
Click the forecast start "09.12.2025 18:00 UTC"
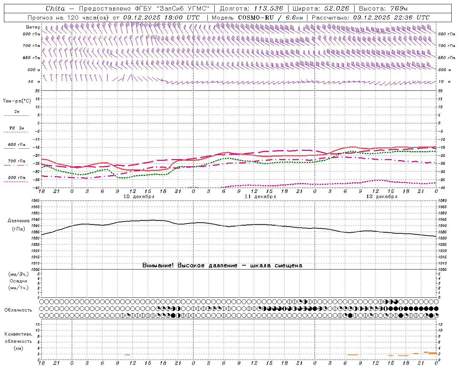click(x=161, y=18)
